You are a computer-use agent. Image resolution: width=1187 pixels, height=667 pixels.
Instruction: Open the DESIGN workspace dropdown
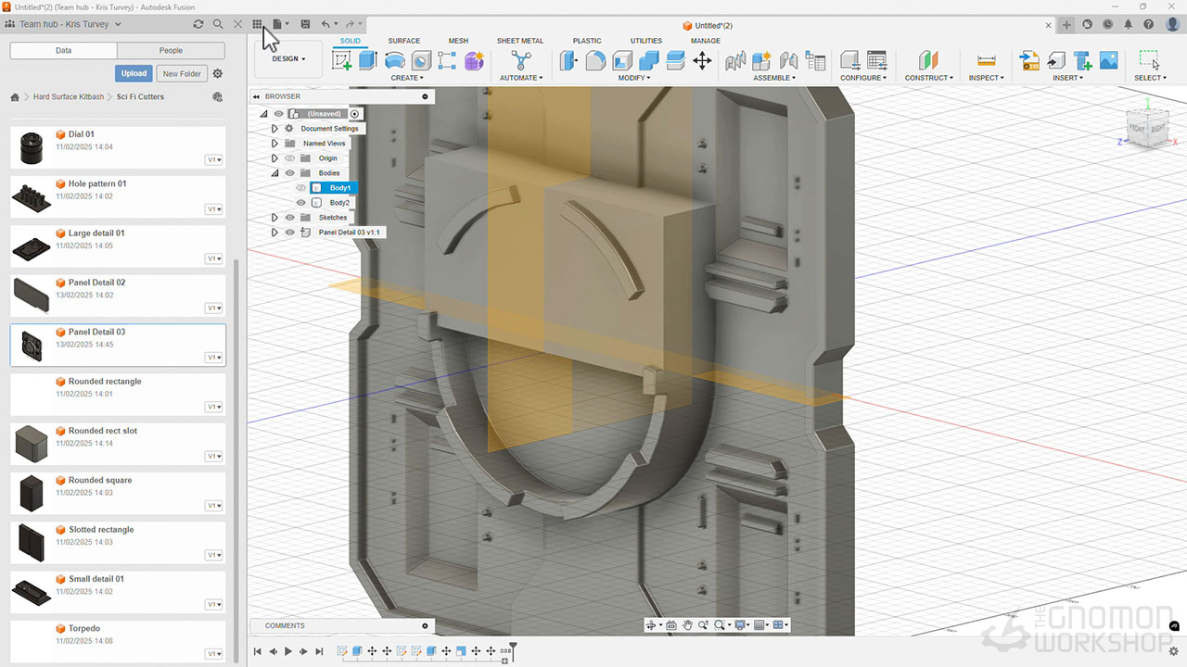(288, 59)
